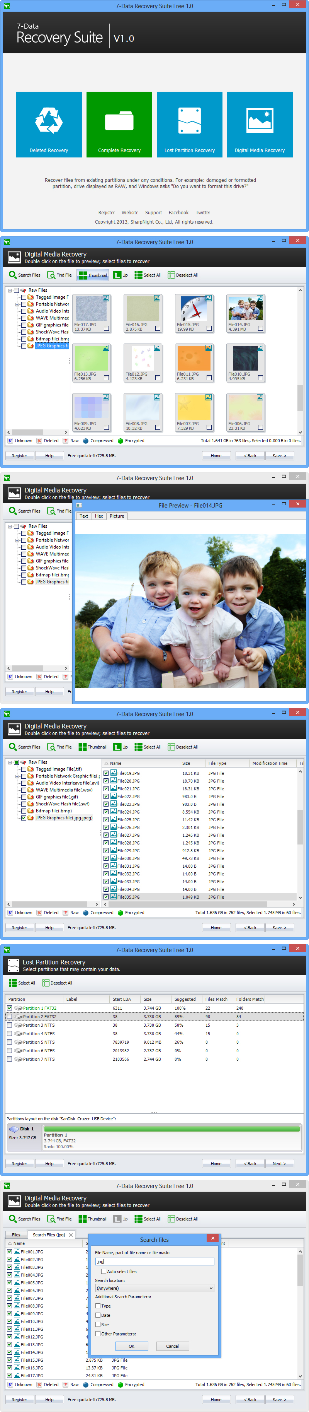Open the Deleted Recovery tile

[49, 125]
